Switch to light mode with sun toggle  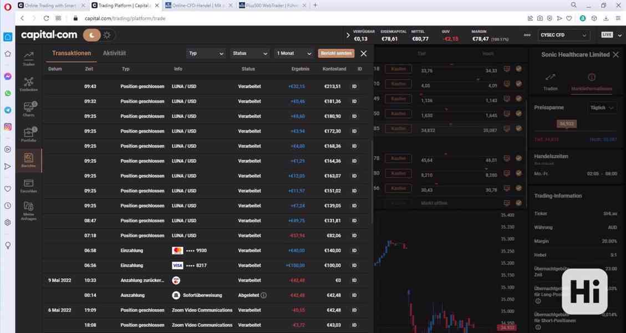pos(107,35)
